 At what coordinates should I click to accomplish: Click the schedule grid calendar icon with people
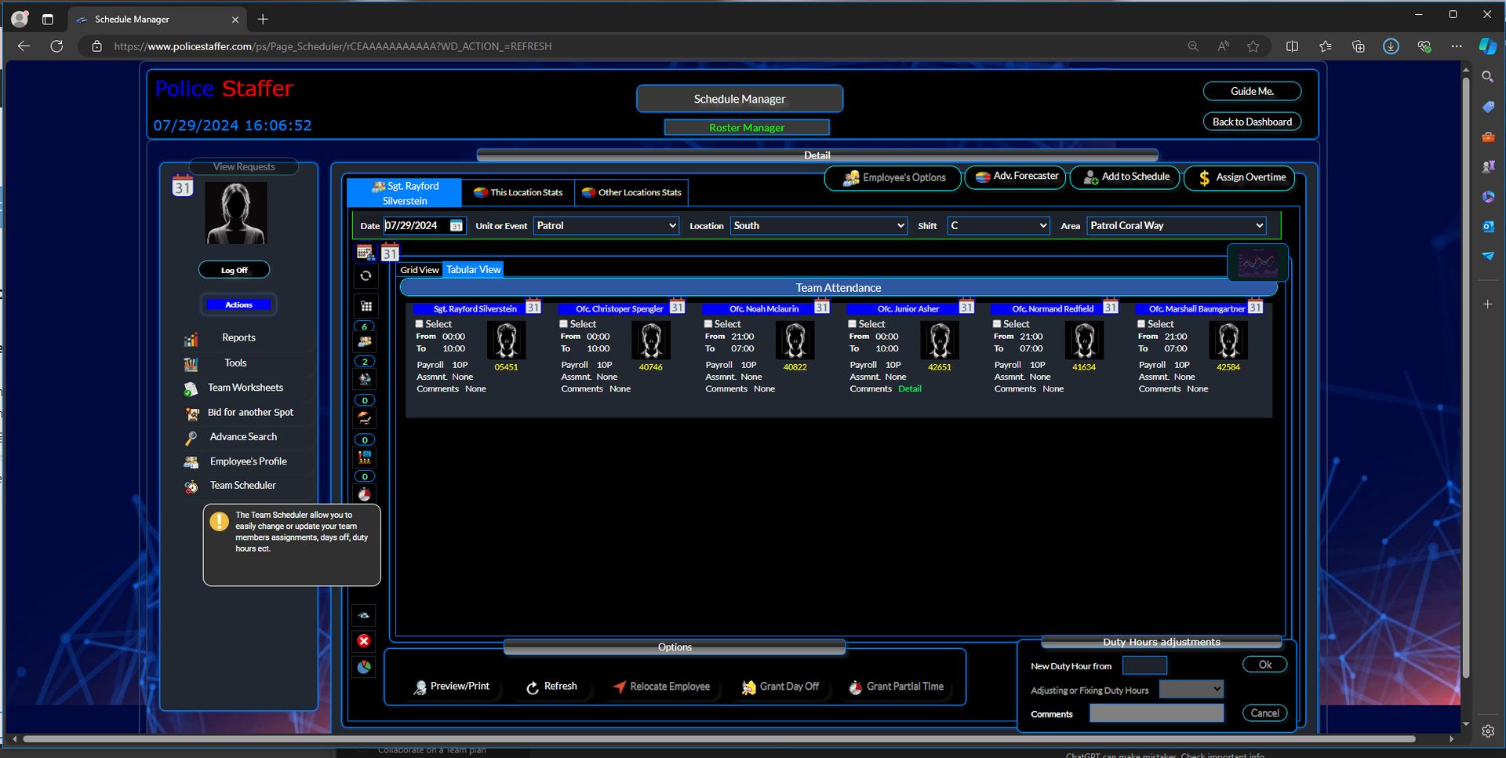(x=365, y=253)
